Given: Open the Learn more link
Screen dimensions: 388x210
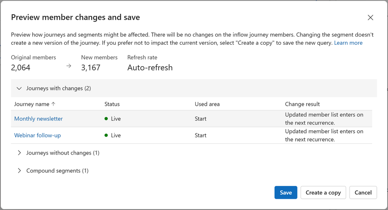Looking at the screenshot, I should [x=348, y=43].
